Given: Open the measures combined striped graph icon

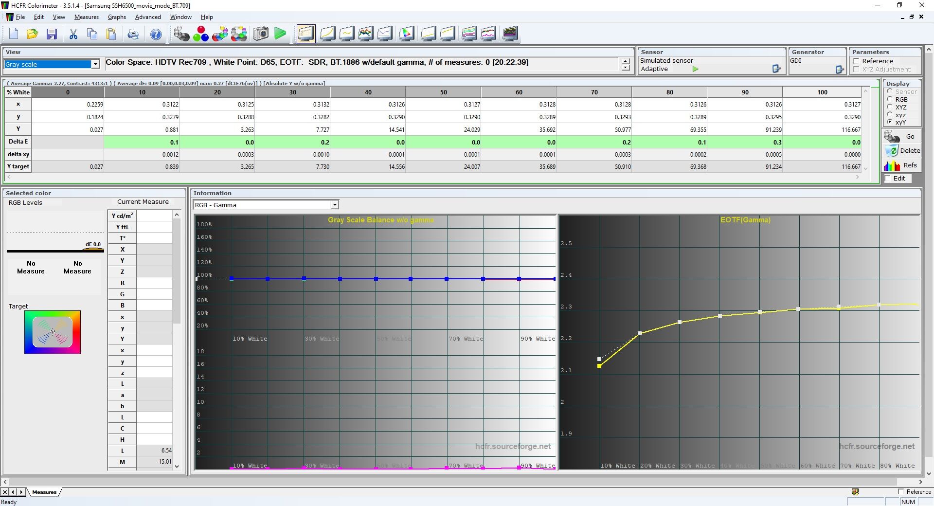Looking at the screenshot, I should [x=469, y=34].
